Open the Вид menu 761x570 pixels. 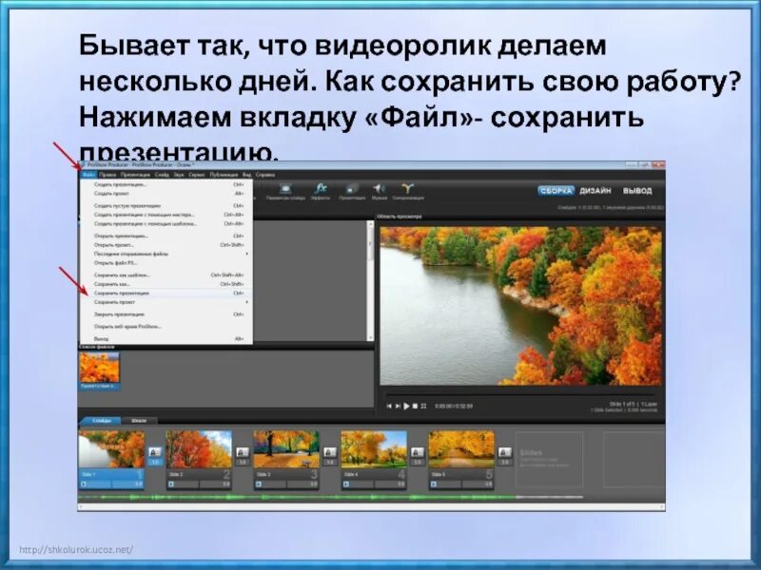246,175
